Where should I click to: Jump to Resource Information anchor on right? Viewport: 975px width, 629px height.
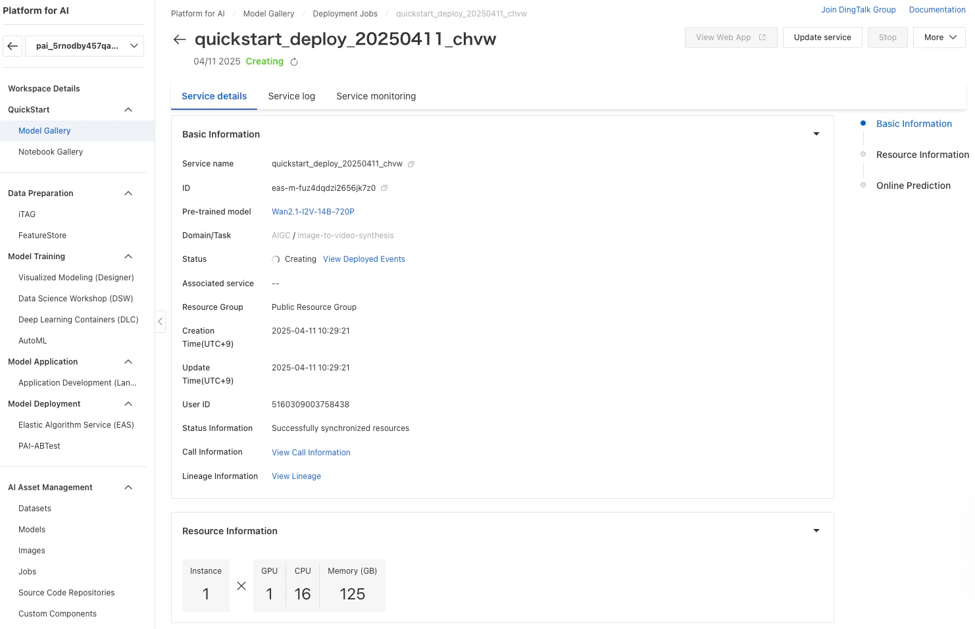point(922,155)
